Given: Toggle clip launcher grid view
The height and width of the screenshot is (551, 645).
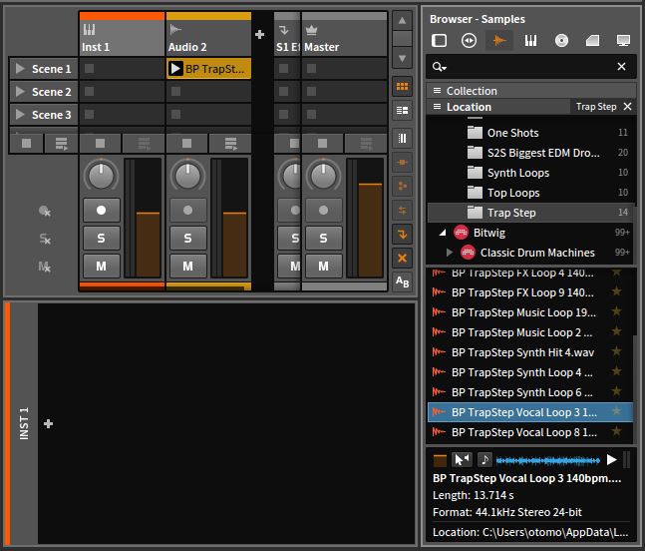Looking at the screenshot, I should click(403, 87).
